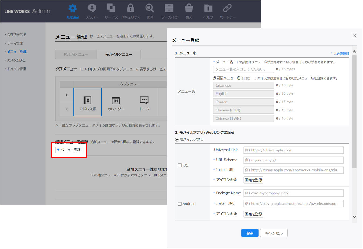The height and width of the screenshot is (249, 363).
Task: Enable the Android checkbox
Action: point(180,204)
